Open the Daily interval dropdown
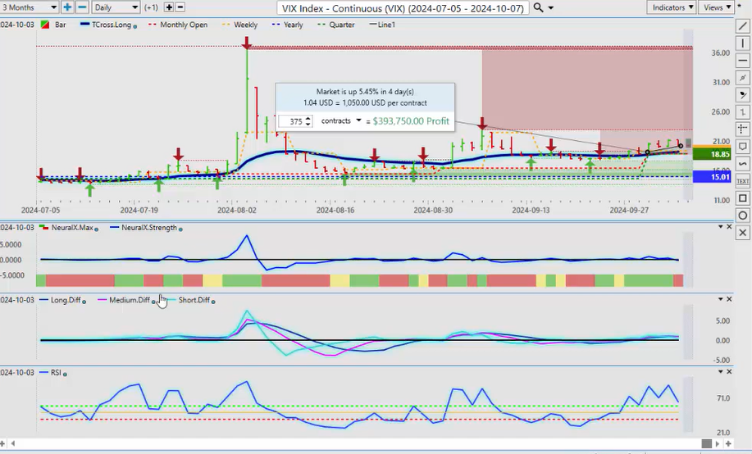This screenshot has height=454, width=752. [116, 7]
